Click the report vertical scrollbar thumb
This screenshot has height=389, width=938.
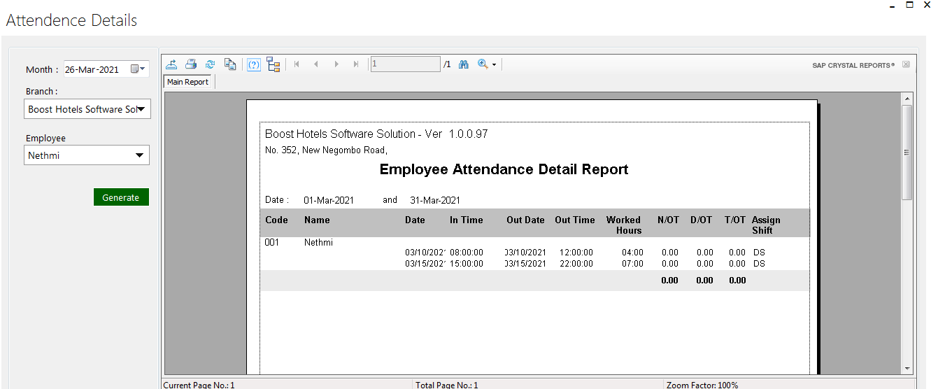pos(907,152)
